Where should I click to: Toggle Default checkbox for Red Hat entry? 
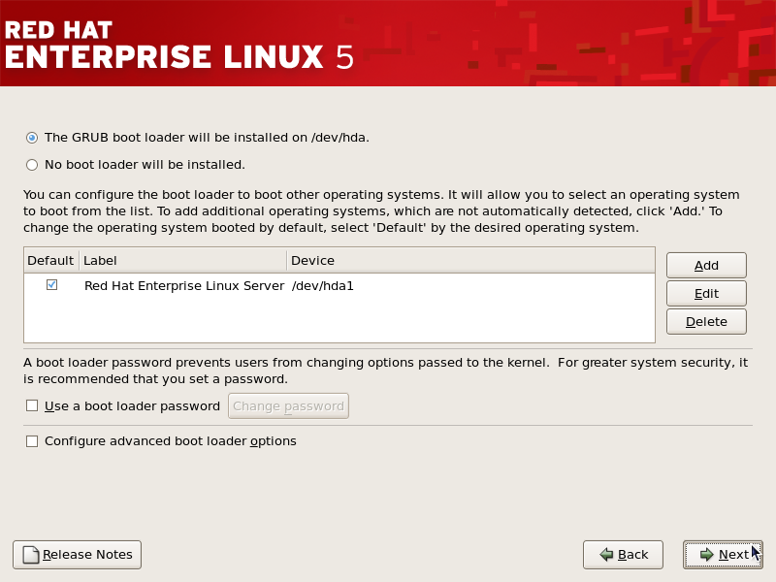(51, 285)
